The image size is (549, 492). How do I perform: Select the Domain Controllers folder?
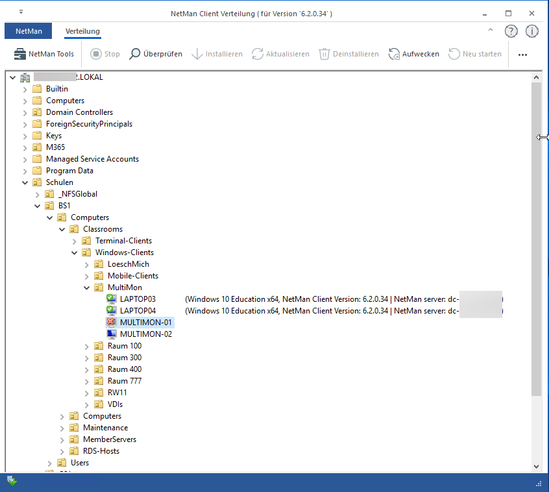coord(79,112)
